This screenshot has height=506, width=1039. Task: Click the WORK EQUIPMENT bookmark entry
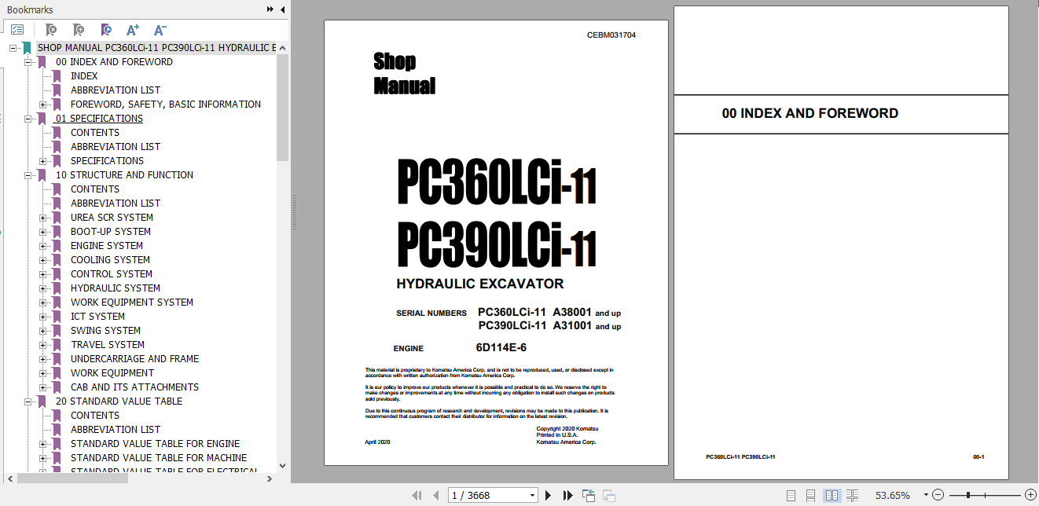coord(112,373)
